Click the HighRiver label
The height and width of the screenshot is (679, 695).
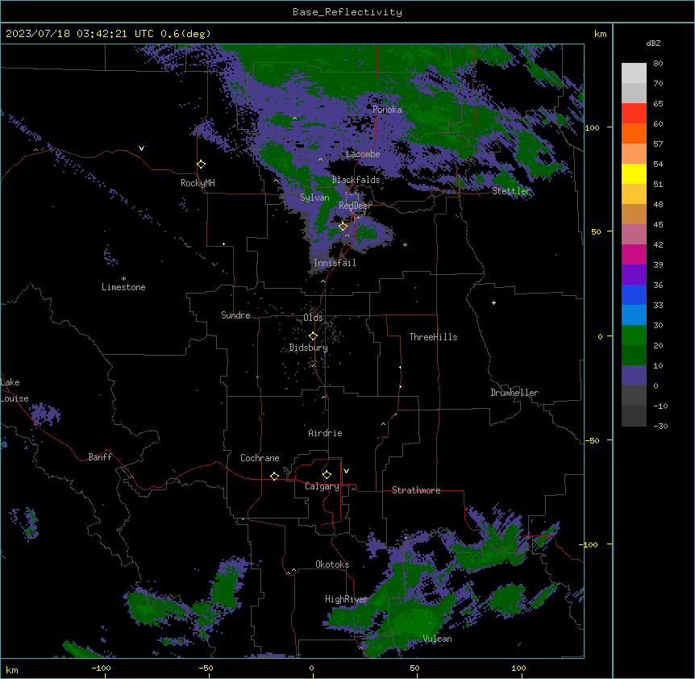click(347, 599)
